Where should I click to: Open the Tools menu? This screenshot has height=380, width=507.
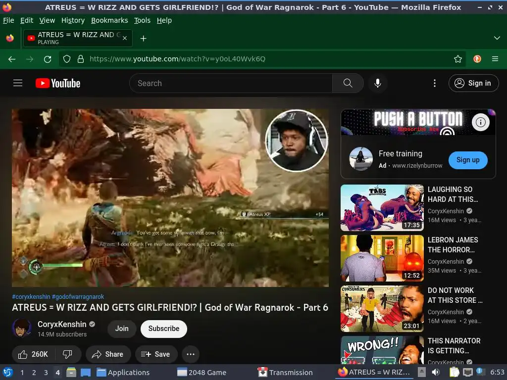142,20
